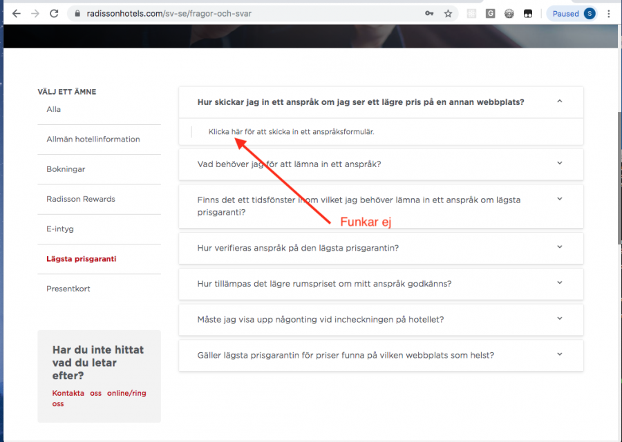Reload the current page

pyautogui.click(x=54, y=13)
